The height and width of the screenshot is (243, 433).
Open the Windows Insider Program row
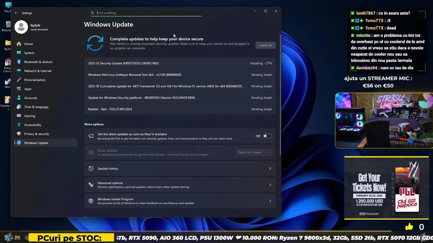point(180,201)
